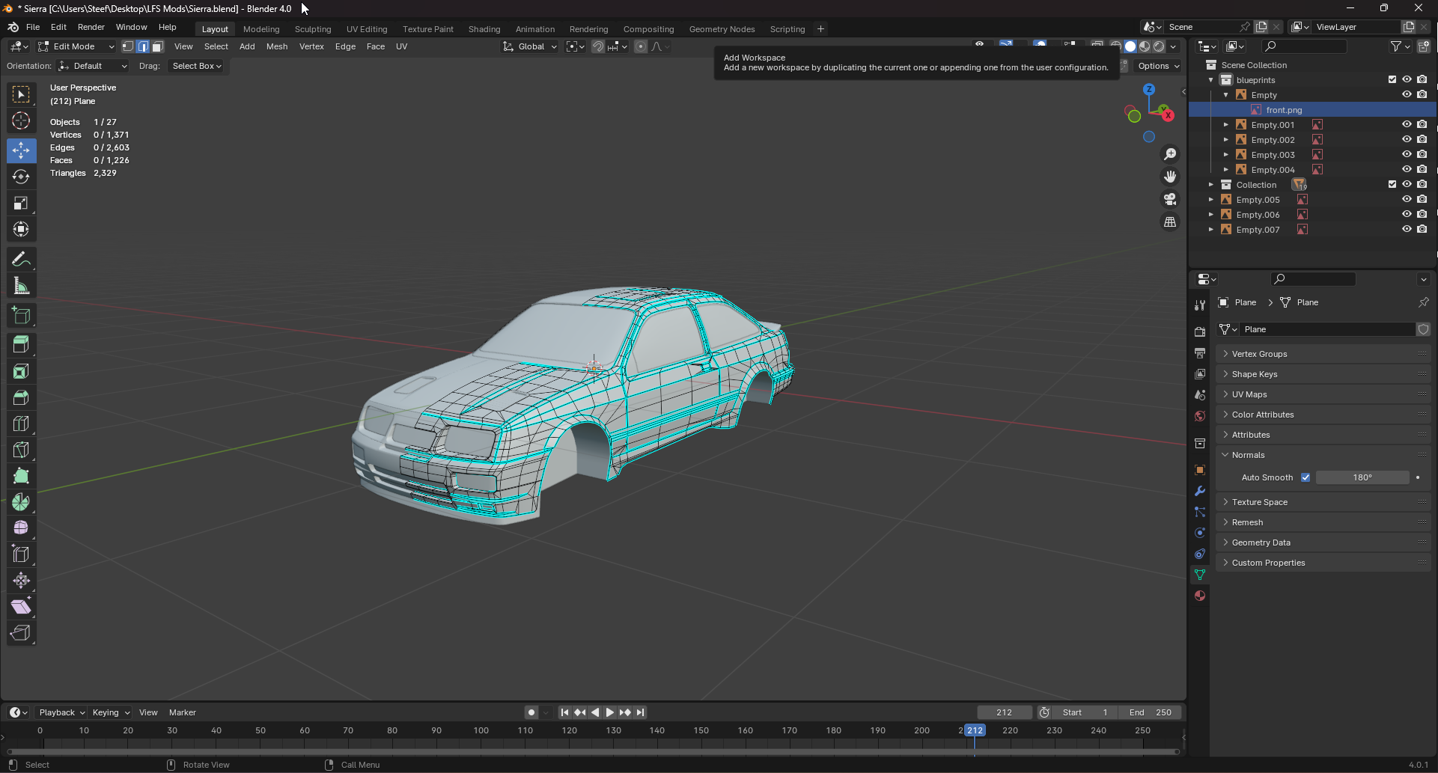This screenshot has width=1438, height=773.
Task: Click the zoom magnifier viewport icon
Action: tap(1169, 154)
